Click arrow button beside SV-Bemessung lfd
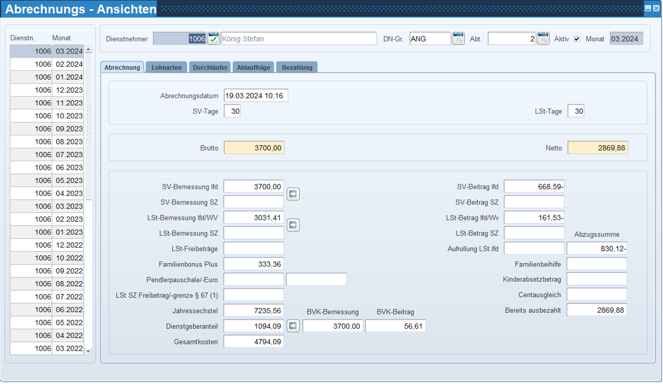The width and height of the screenshot is (663, 384). click(x=293, y=194)
